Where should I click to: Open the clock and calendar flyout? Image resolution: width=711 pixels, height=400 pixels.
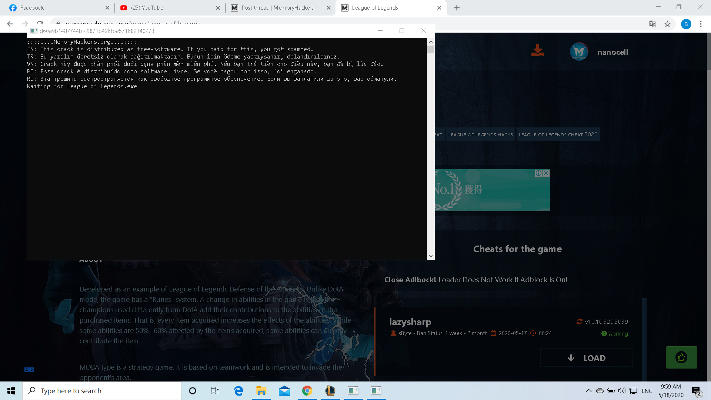(x=671, y=391)
